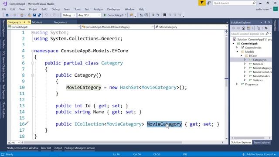
Task: Open the Team Explorer tab
Action: click(262, 143)
